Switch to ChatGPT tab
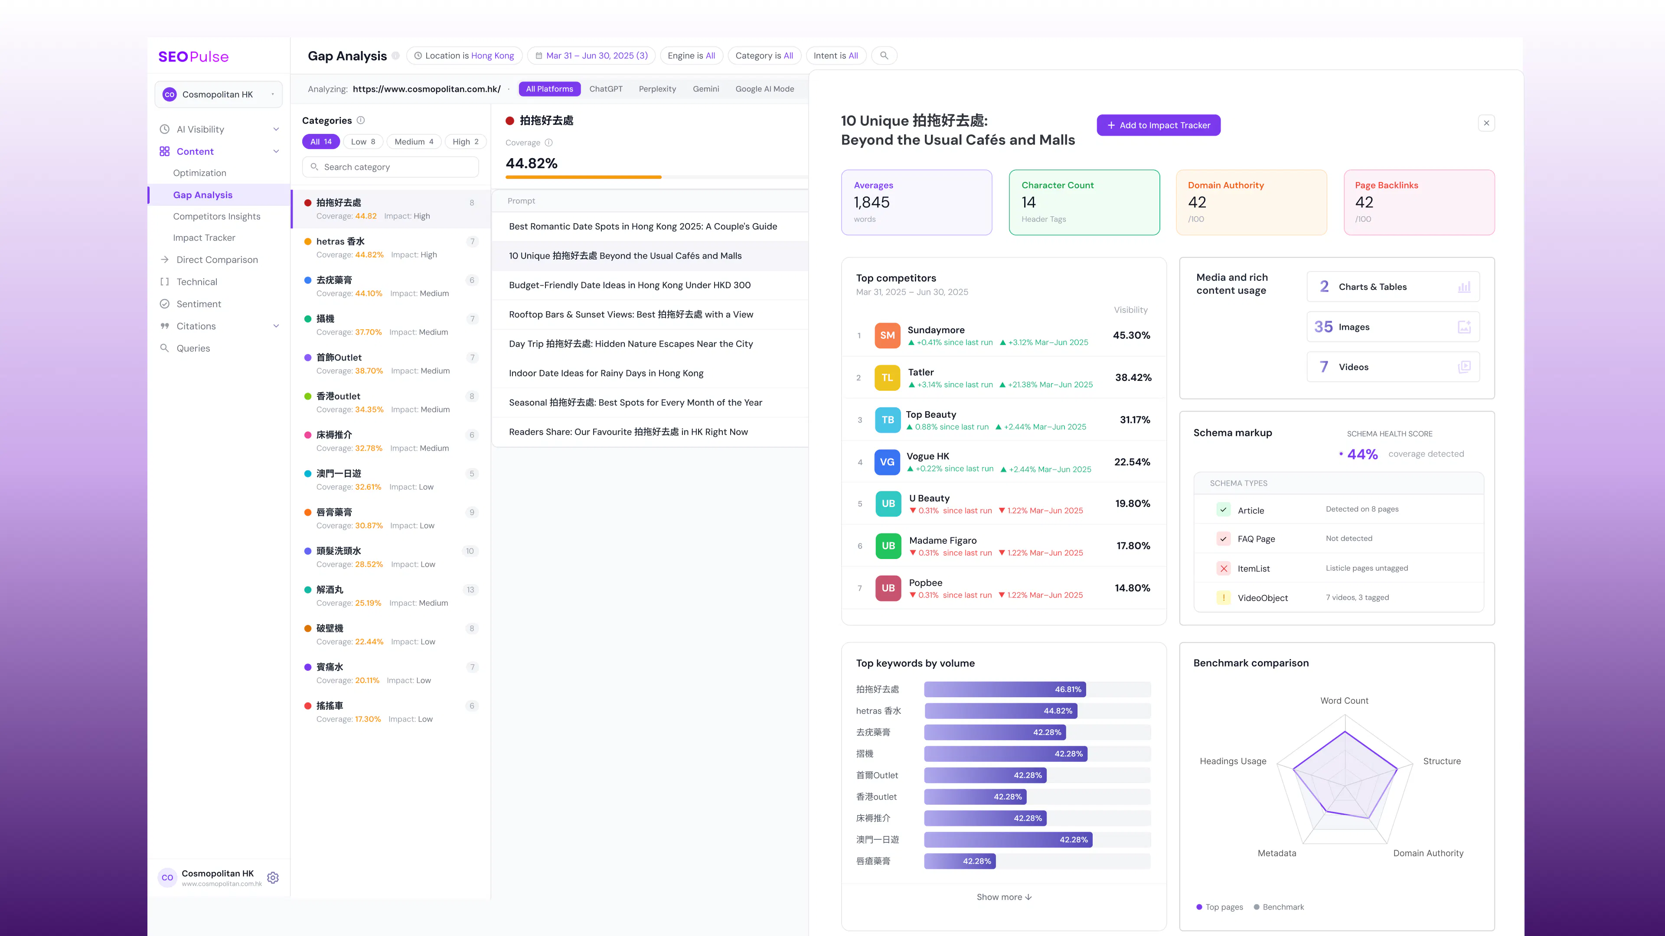This screenshot has width=1665, height=936. coord(606,89)
